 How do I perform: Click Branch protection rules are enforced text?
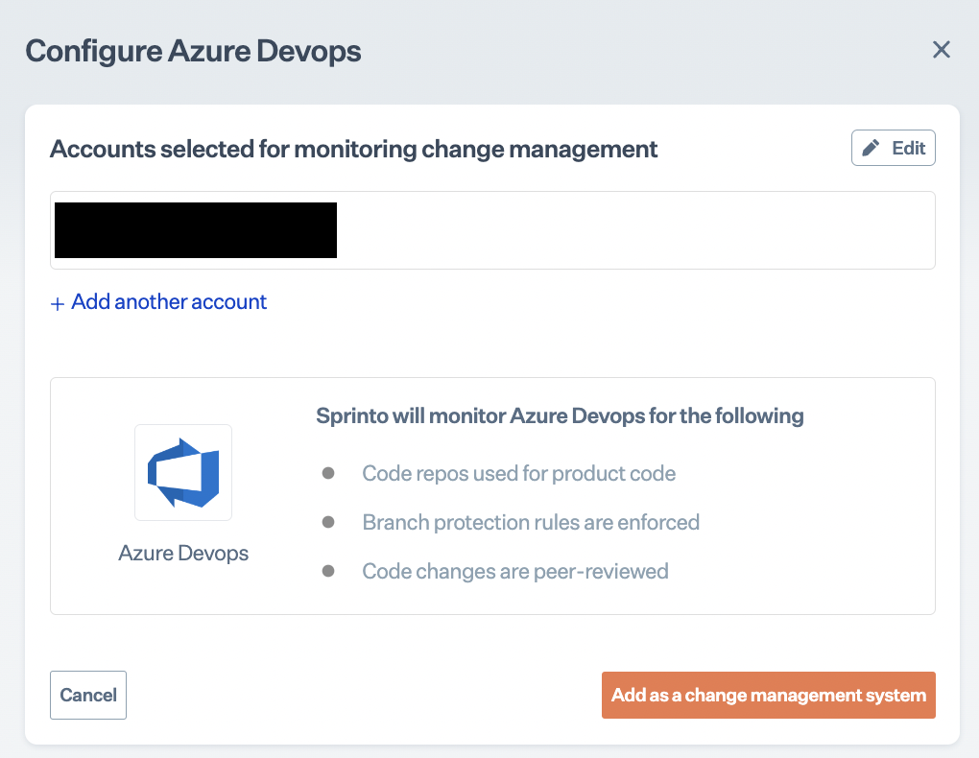point(531,522)
